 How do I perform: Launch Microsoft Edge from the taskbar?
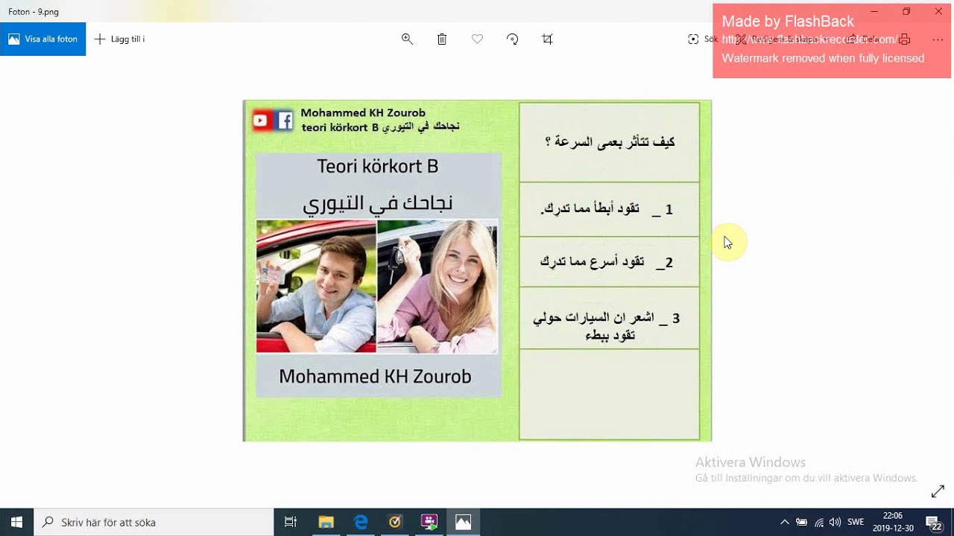[361, 522]
